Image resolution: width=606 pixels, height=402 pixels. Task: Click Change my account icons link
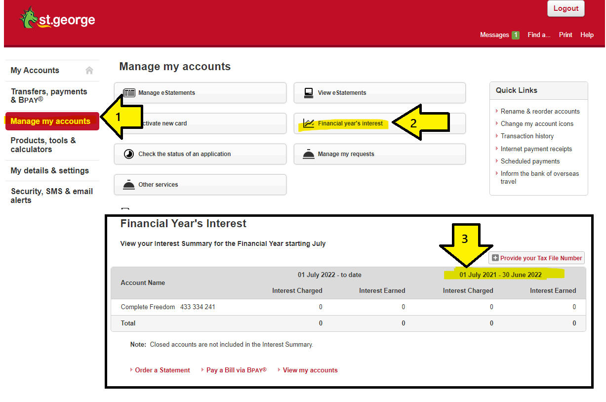click(x=537, y=123)
